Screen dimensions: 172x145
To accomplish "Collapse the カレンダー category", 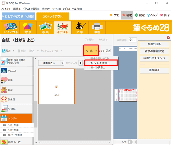I will 17,118.
